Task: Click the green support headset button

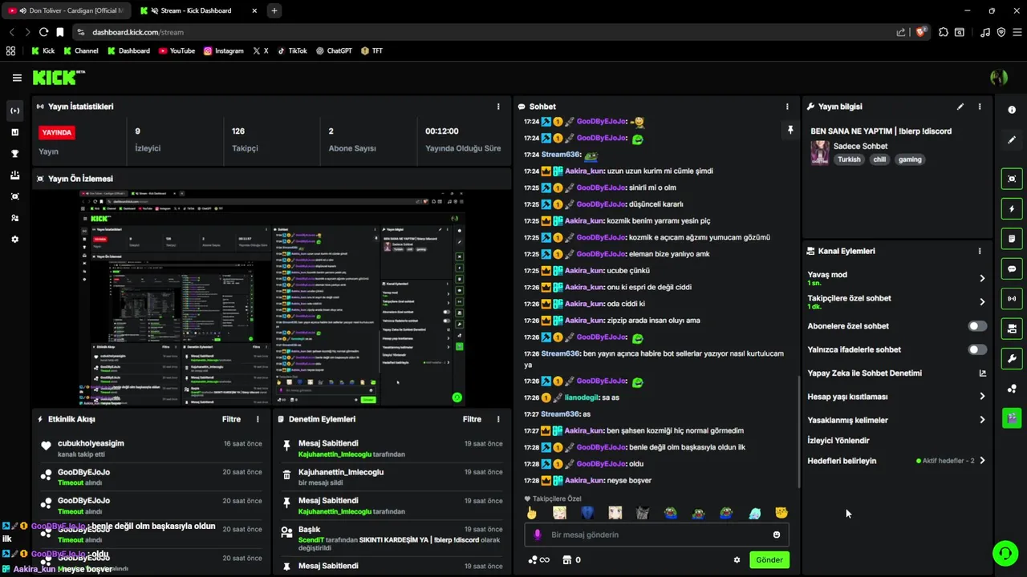Action: tap(1005, 554)
